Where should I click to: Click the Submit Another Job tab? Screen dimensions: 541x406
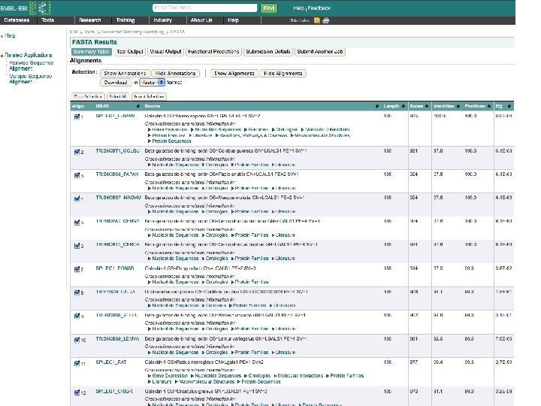click(320, 51)
